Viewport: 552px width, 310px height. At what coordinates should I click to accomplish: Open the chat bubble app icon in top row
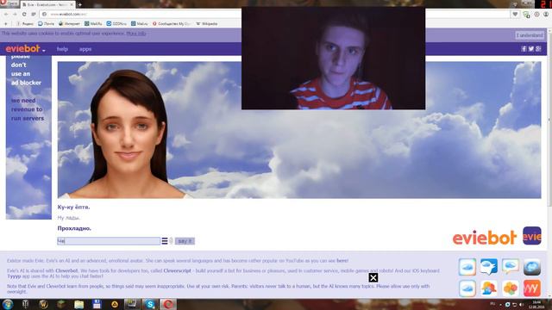tap(511, 267)
